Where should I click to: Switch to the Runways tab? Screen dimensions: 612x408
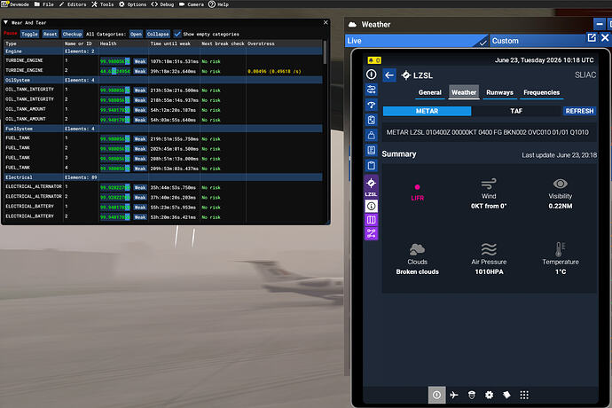click(x=499, y=92)
